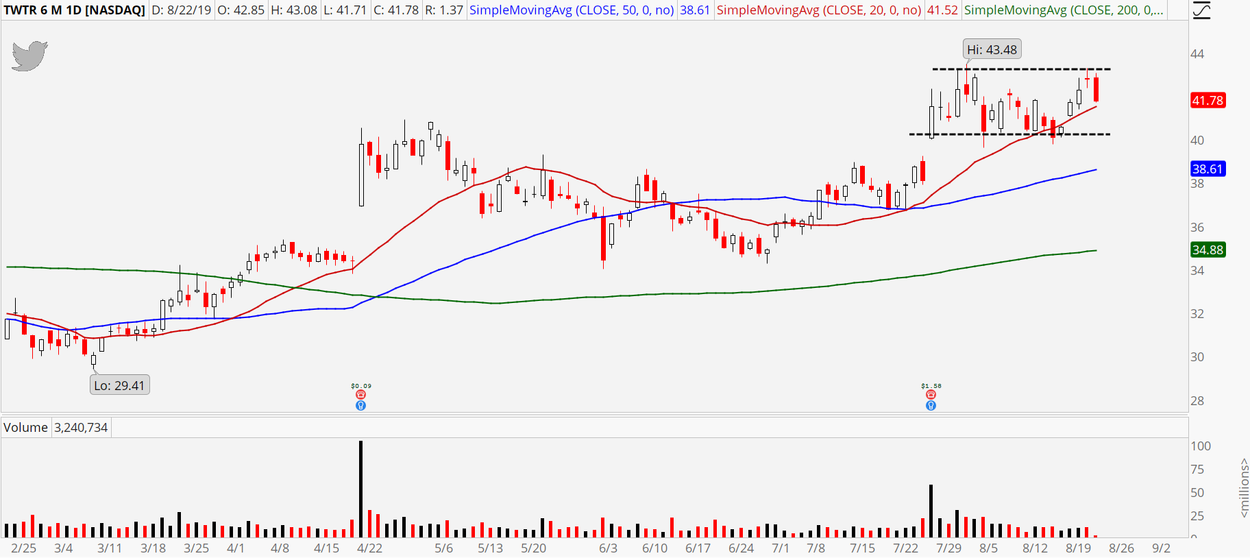1250x558 pixels.
Task: Click the Hi: 43.48 price bubble
Action: [992, 49]
